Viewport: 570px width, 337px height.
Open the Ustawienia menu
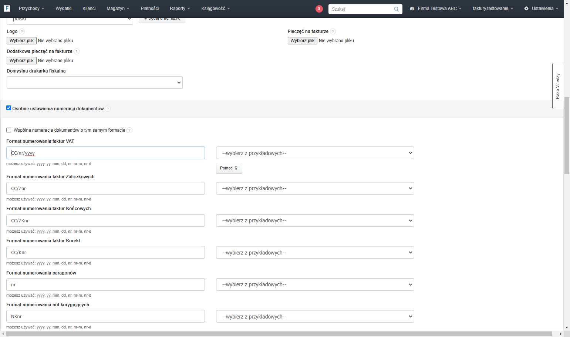(x=541, y=9)
